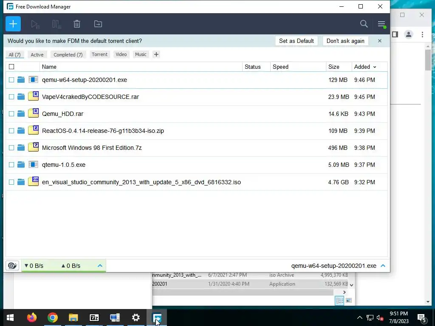
Task: Click the Move to folder toolbar icon
Action: [x=98, y=24]
